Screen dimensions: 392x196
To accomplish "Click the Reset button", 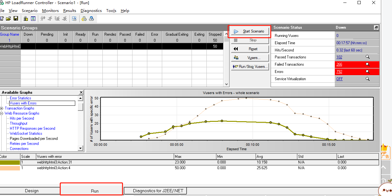I will pyautogui.click(x=250, y=49).
